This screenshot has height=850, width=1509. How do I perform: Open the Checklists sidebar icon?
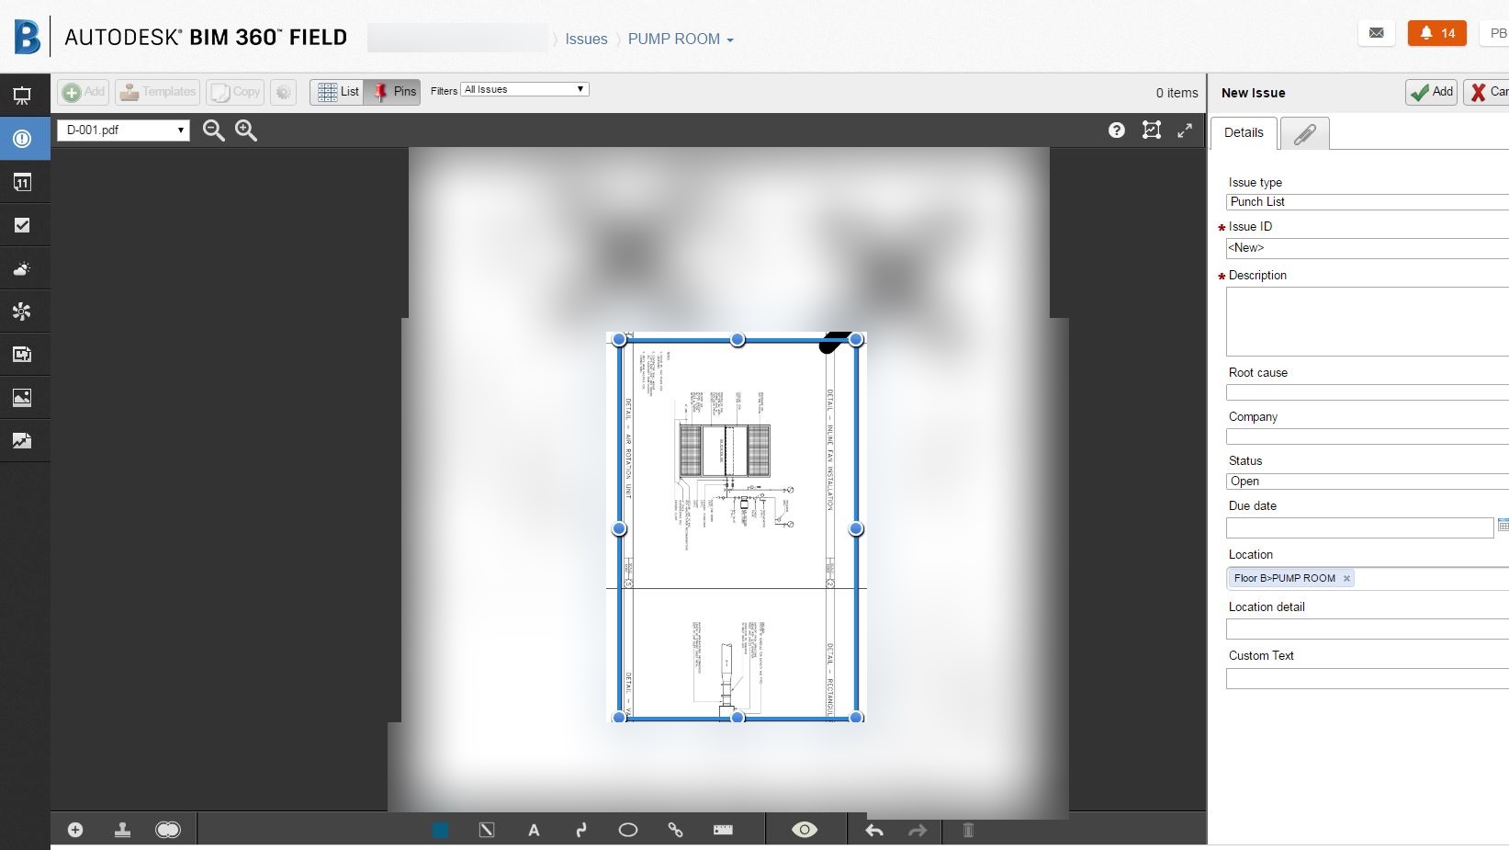click(23, 225)
